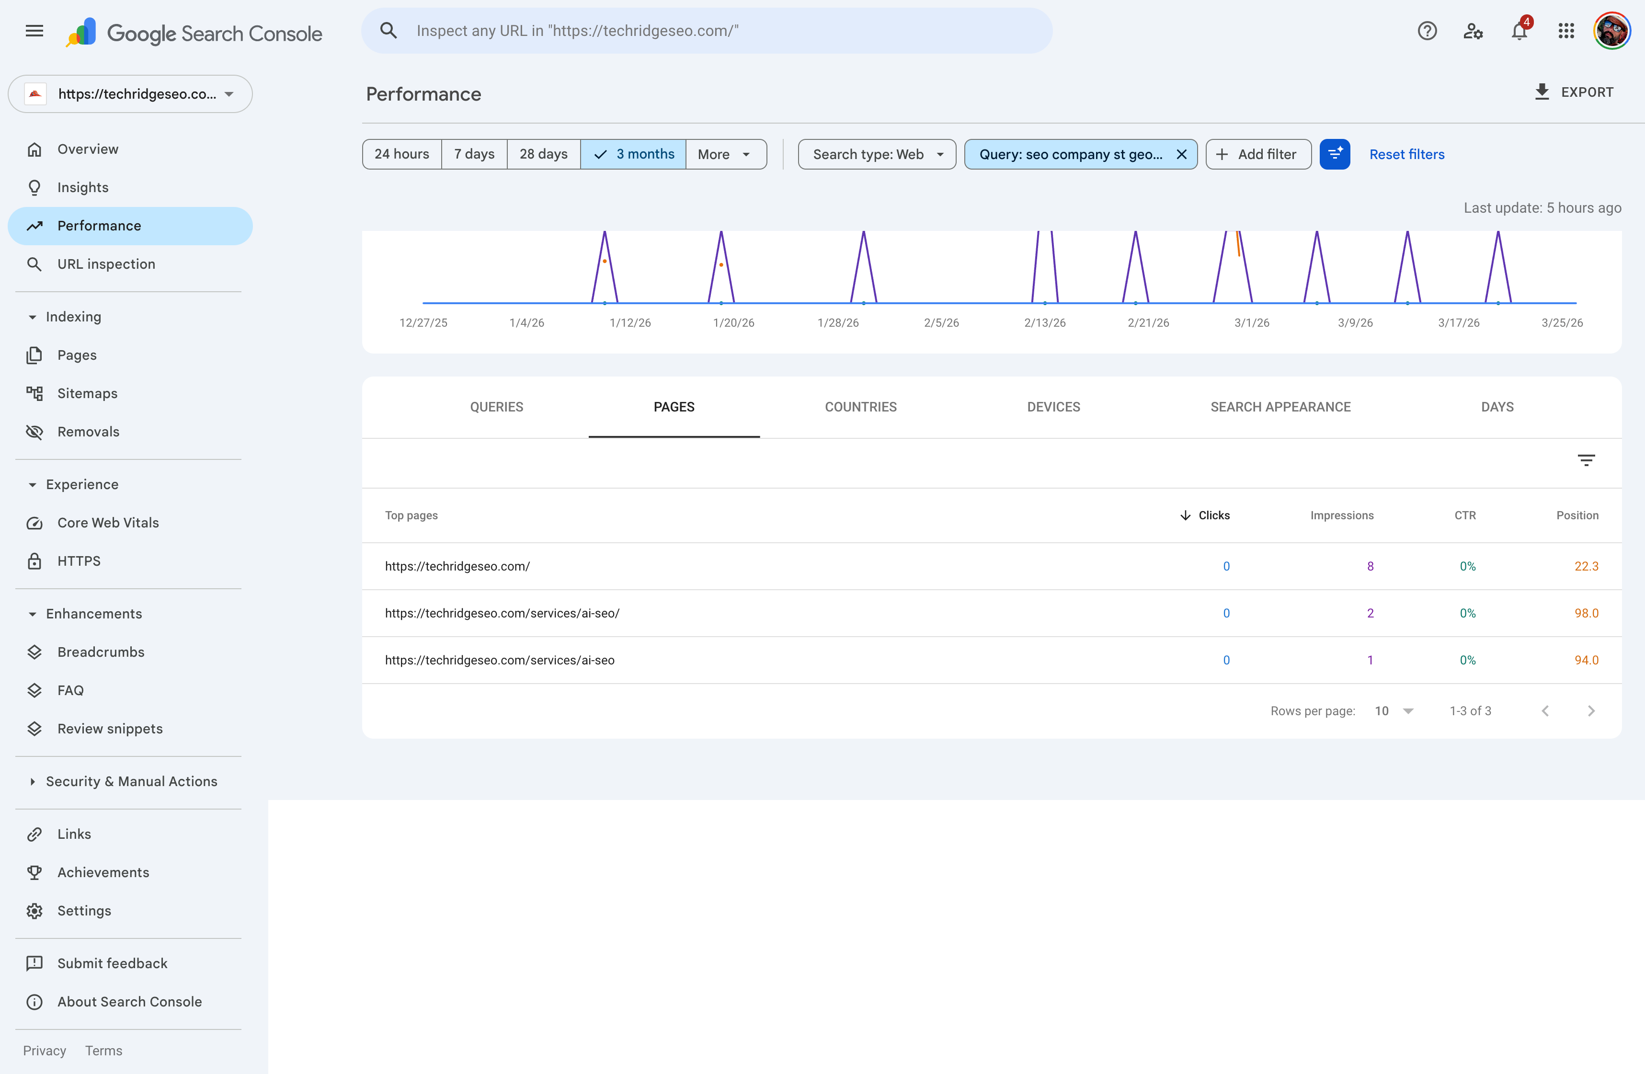The width and height of the screenshot is (1645, 1074).
Task: Switch to the Countries tab
Action: coord(860,407)
